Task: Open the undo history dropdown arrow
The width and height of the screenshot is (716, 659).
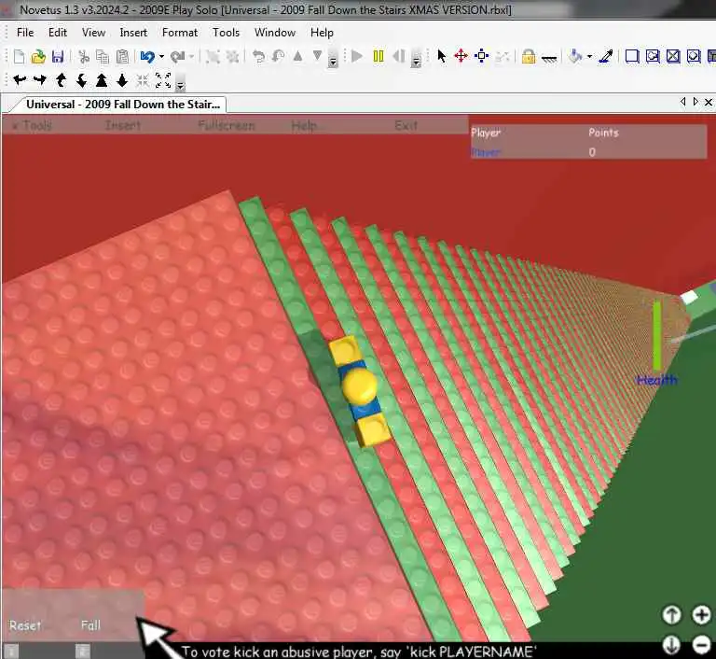Action: (x=161, y=57)
